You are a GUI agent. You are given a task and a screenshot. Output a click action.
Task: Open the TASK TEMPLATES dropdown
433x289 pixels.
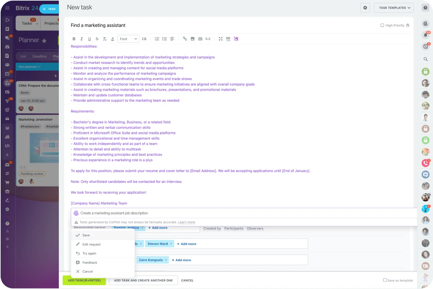click(394, 7)
